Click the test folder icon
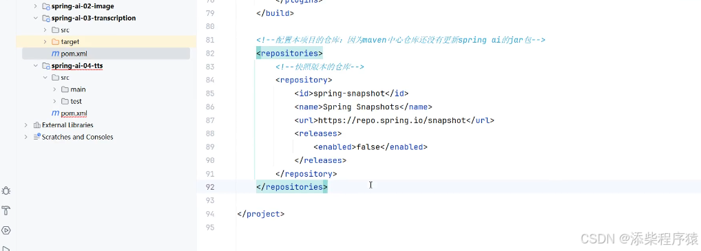Viewport: 701px width, 251px height. 65,101
